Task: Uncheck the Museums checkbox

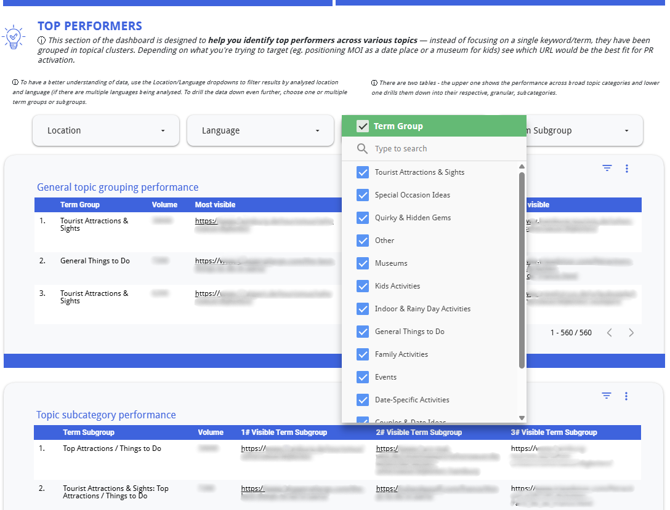Action: click(x=363, y=263)
